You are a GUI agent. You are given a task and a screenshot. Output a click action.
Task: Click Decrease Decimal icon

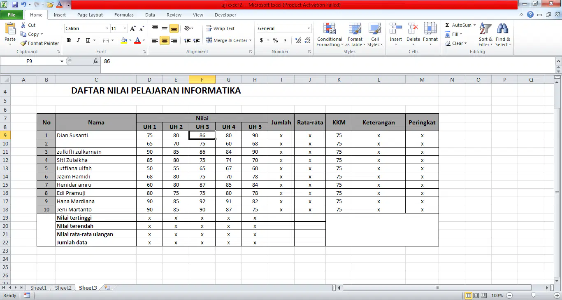[x=308, y=40]
